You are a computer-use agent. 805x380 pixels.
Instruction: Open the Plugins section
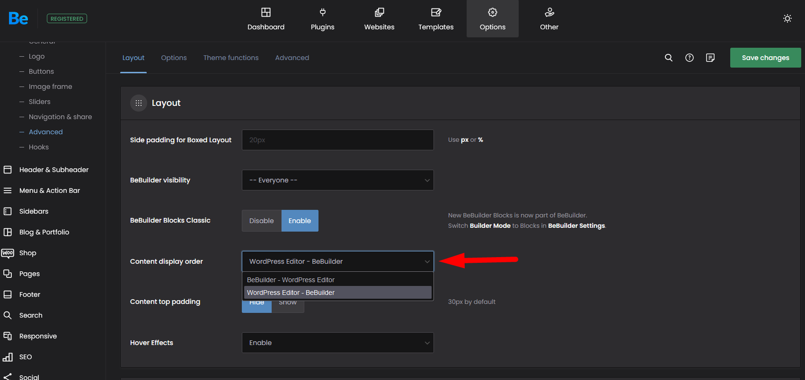coord(323,19)
